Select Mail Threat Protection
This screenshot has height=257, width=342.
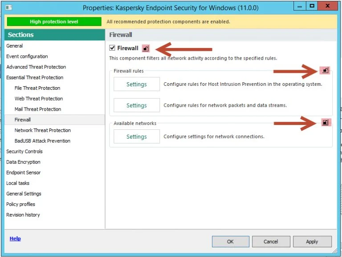[x=54, y=109]
